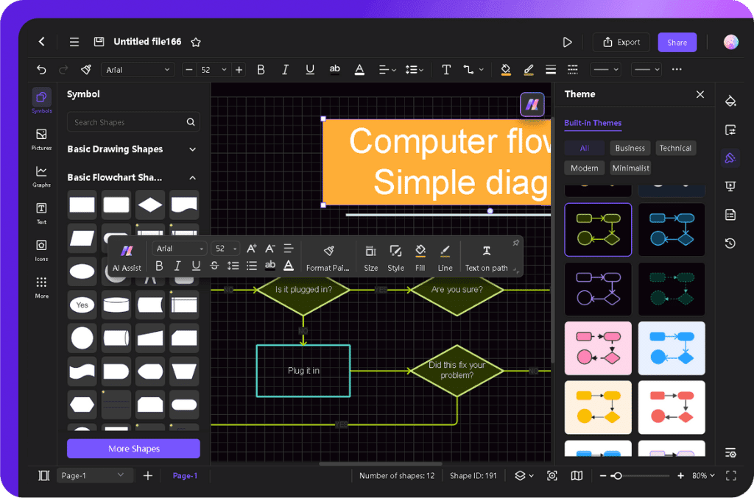
Task: Enable strikethrough in the floating toolbar
Action: point(214,266)
